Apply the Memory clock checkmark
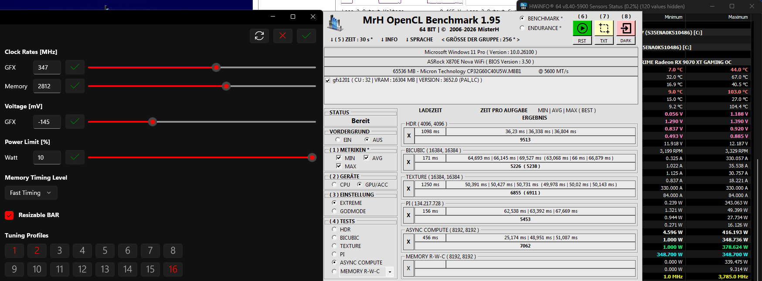This screenshot has width=762, height=281. click(75, 86)
